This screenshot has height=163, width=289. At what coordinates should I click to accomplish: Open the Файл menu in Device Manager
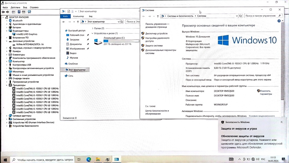(5, 8)
